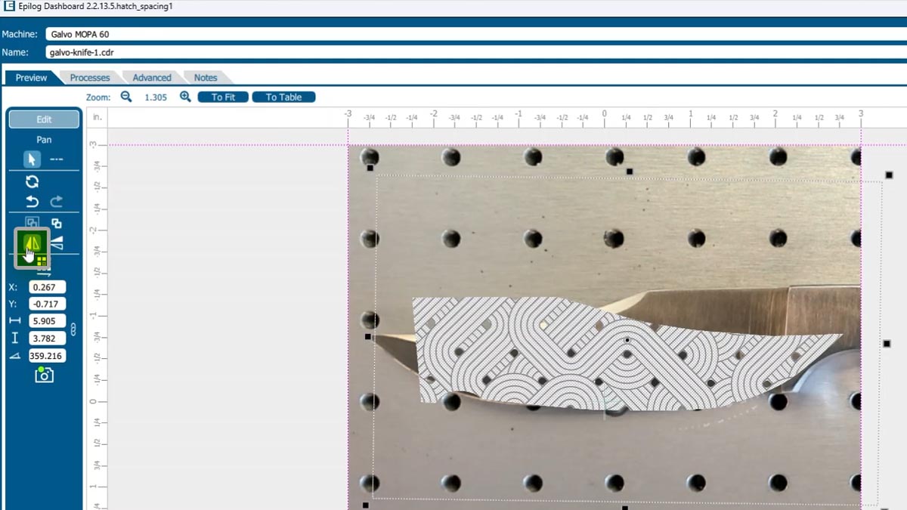The image size is (907, 510).
Task: Click the X position input field
Action: pyautogui.click(x=47, y=287)
